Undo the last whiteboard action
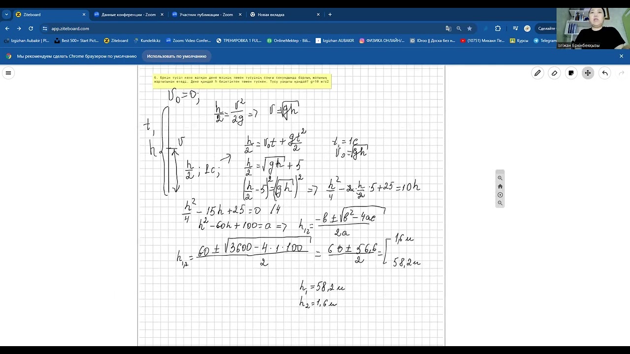Image resolution: width=630 pixels, height=354 pixels. pos(605,73)
